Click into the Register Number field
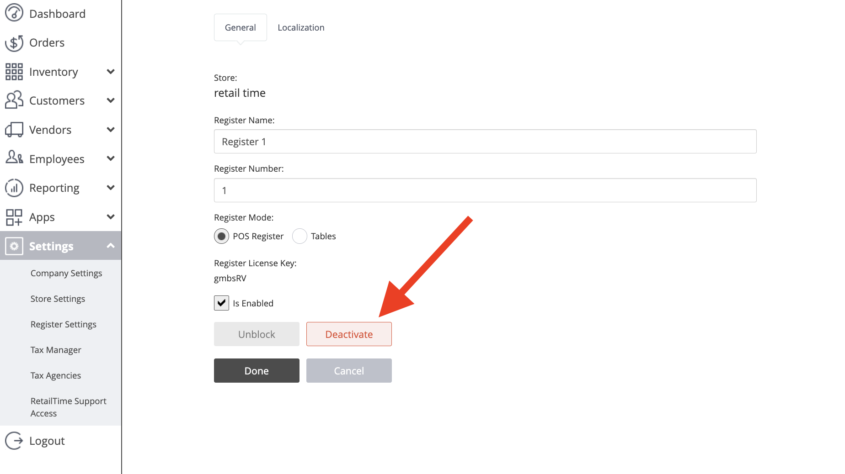Screen dimensions: 845x474 485,190
